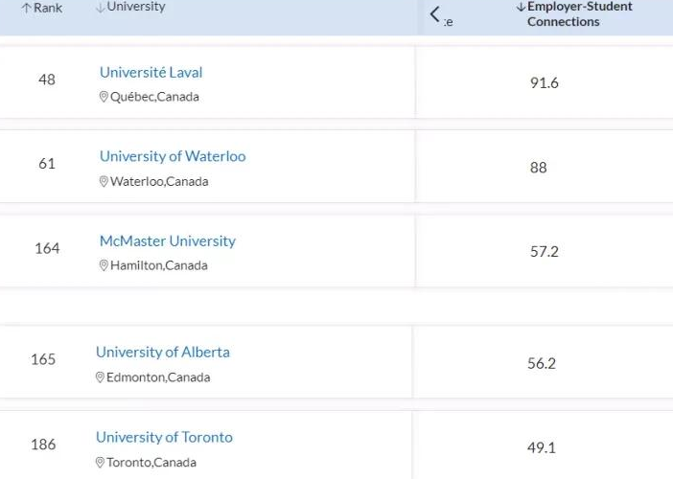This screenshot has height=479, width=673.
Task: Open the University of Waterloo link
Action: 173,156
